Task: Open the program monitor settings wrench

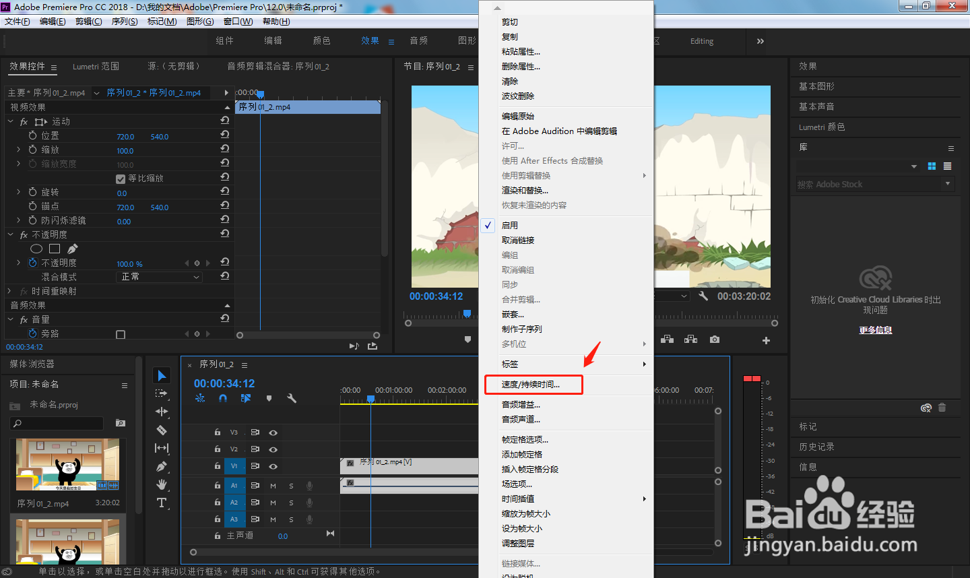Action: pyautogui.click(x=703, y=296)
